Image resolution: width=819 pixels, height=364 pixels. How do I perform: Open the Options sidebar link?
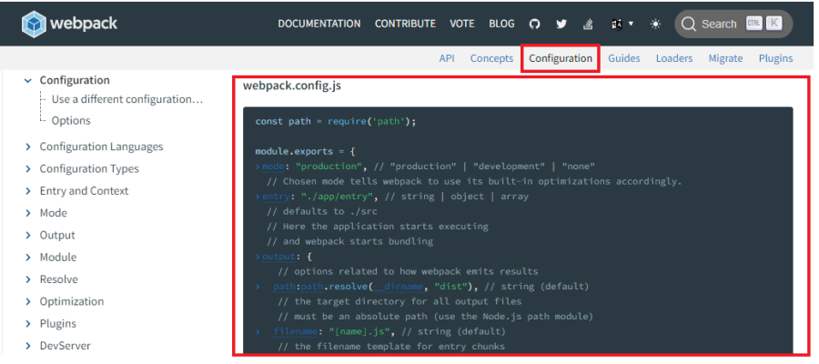(71, 121)
